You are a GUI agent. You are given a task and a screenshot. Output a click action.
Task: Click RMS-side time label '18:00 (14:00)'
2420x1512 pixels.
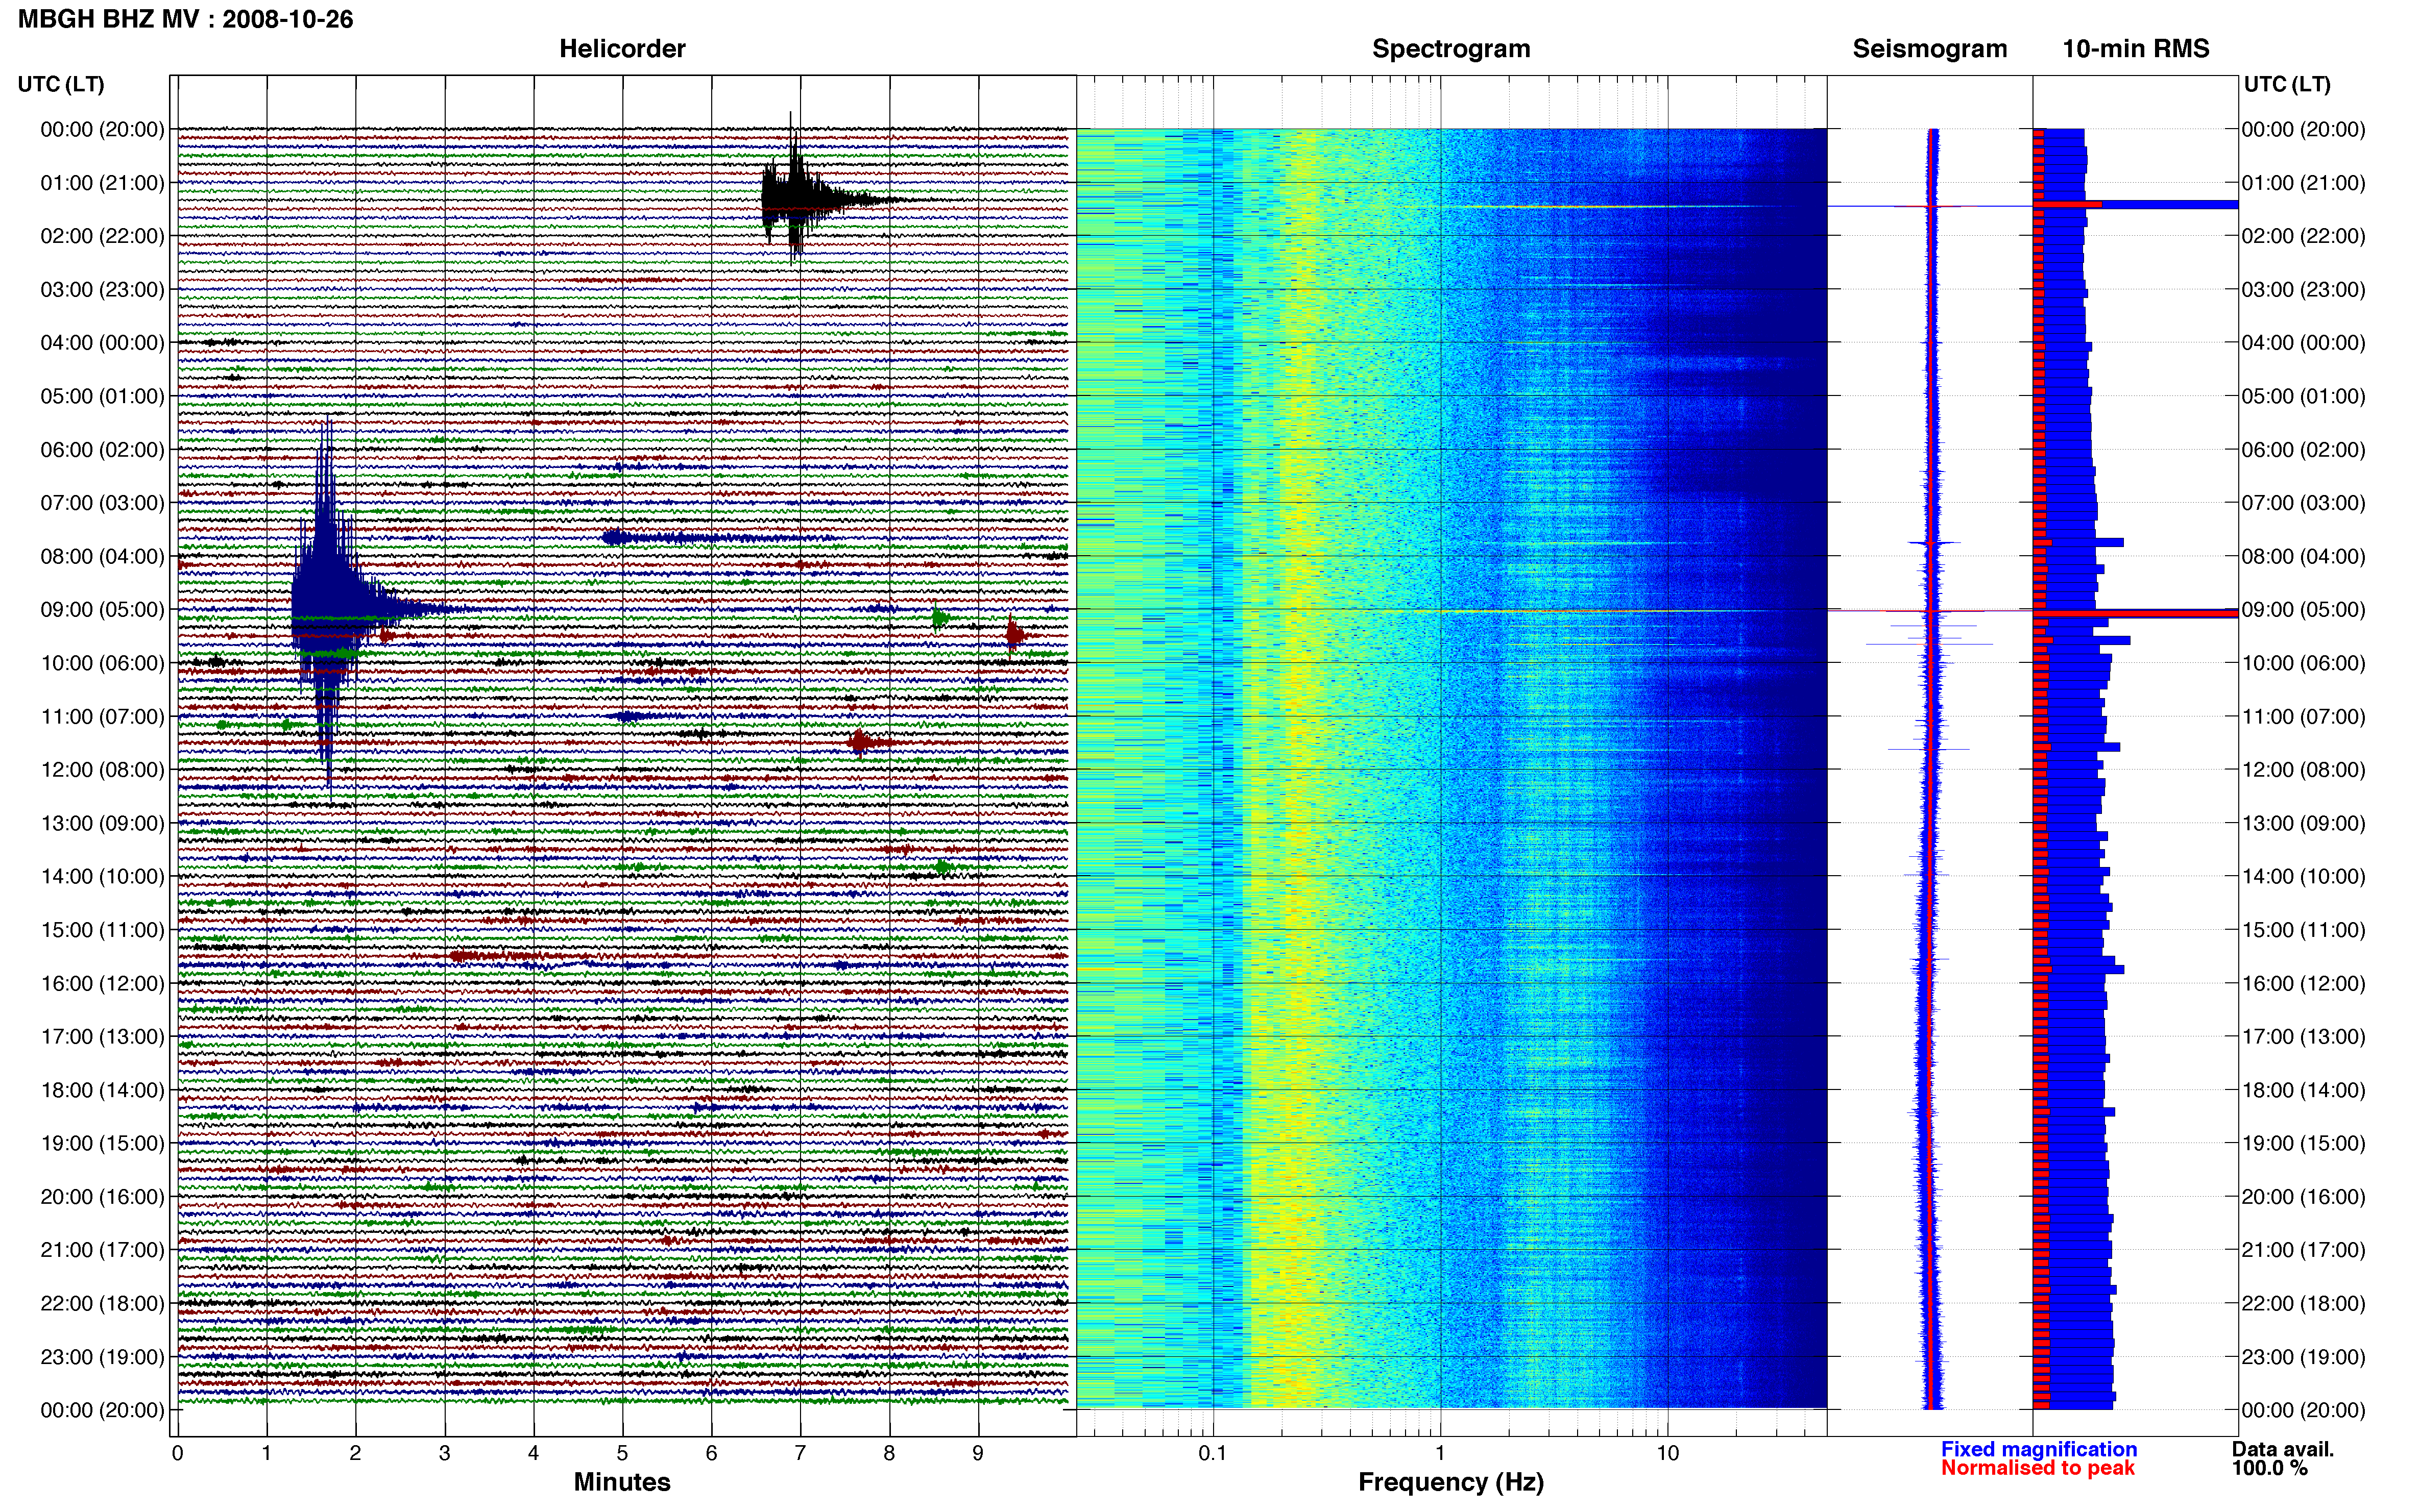(x=2304, y=1090)
